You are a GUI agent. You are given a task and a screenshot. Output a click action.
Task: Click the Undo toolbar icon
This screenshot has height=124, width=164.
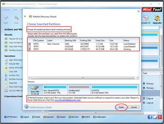pos(17,18)
